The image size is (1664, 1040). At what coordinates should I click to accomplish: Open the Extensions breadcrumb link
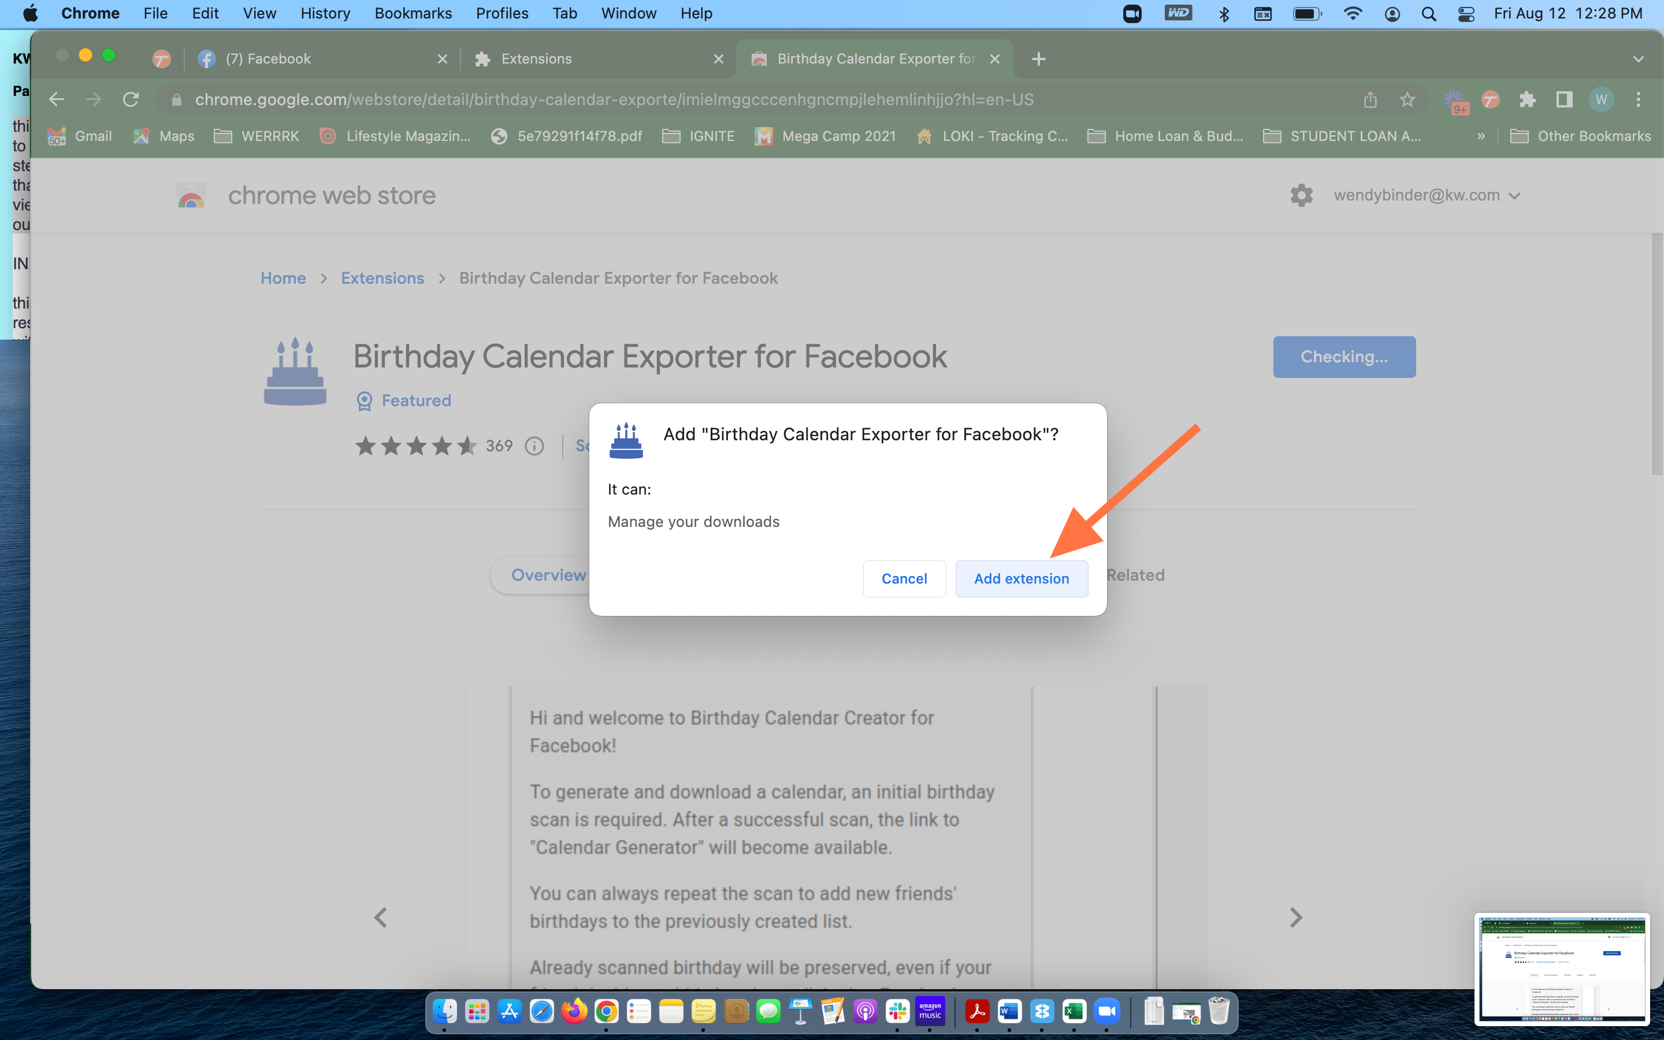[382, 278]
